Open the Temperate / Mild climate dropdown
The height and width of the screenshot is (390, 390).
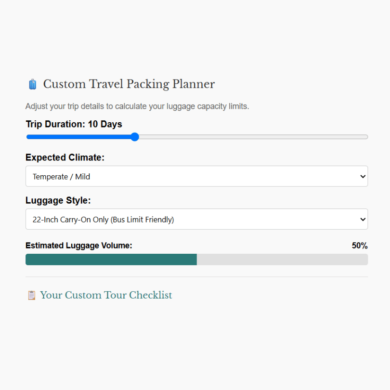point(196,176)
